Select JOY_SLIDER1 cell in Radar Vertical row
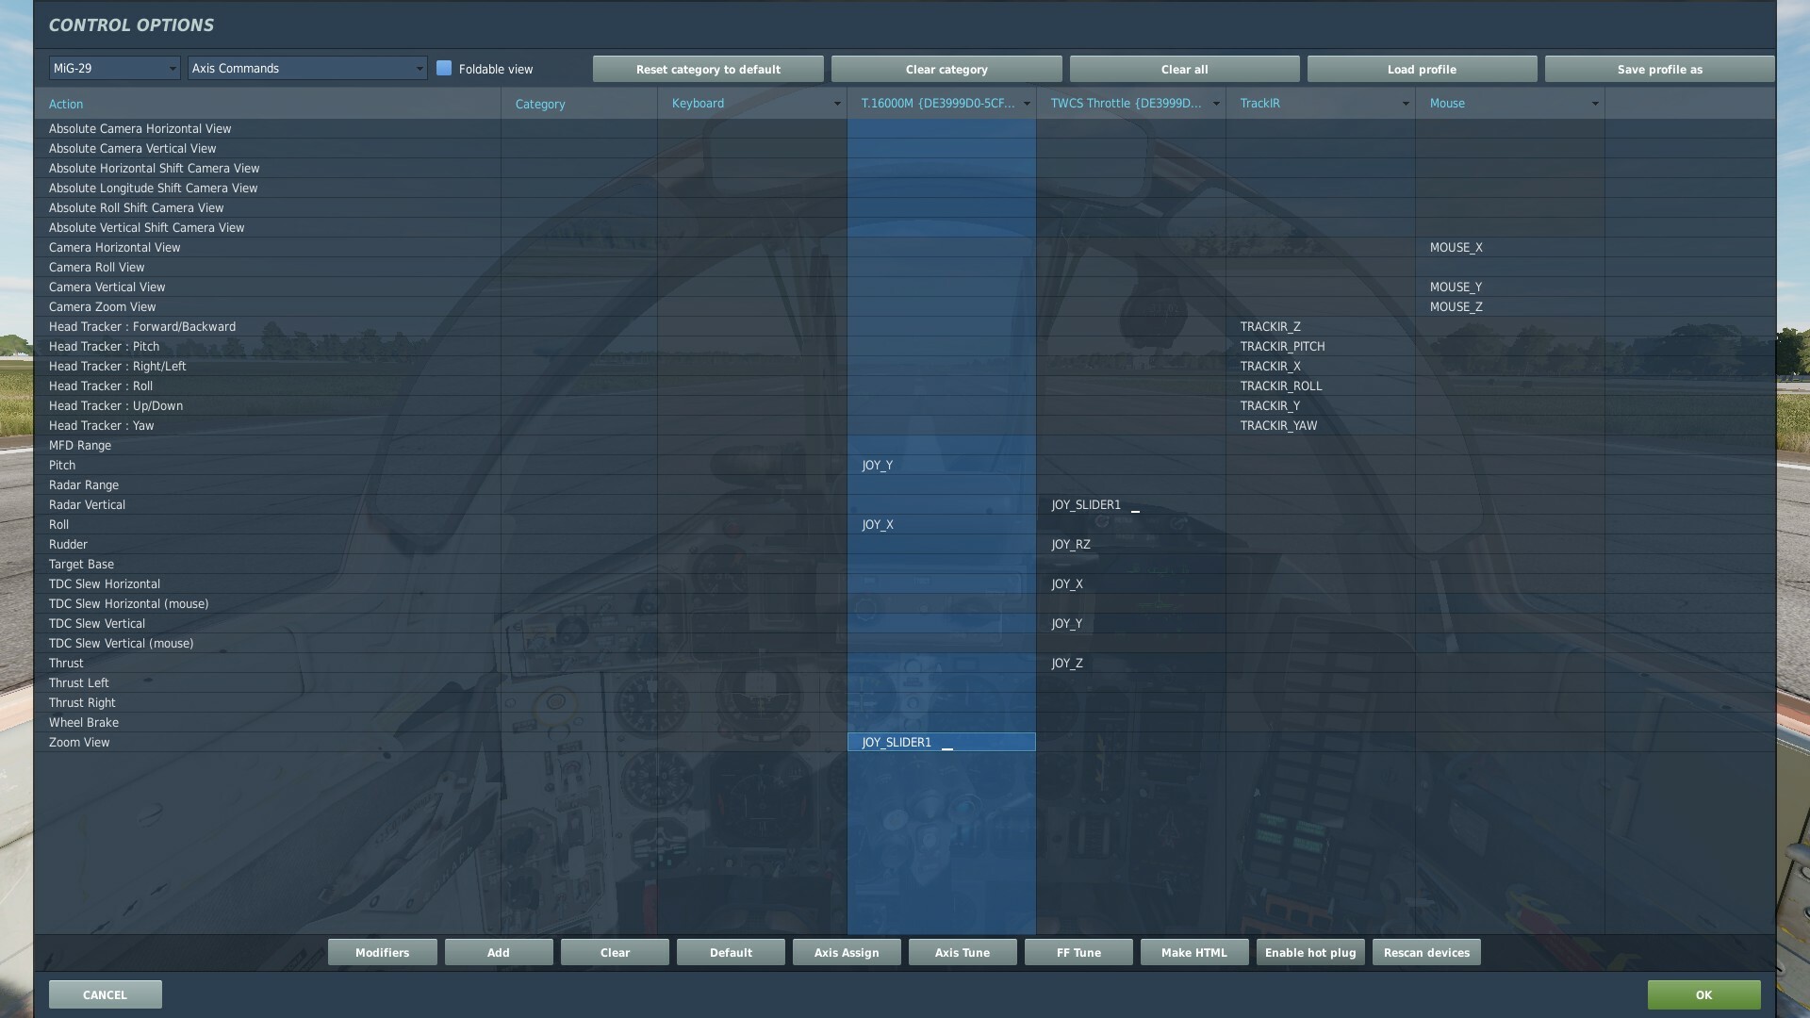This screenshot has width=1810, height=1018. point(1131,504)
